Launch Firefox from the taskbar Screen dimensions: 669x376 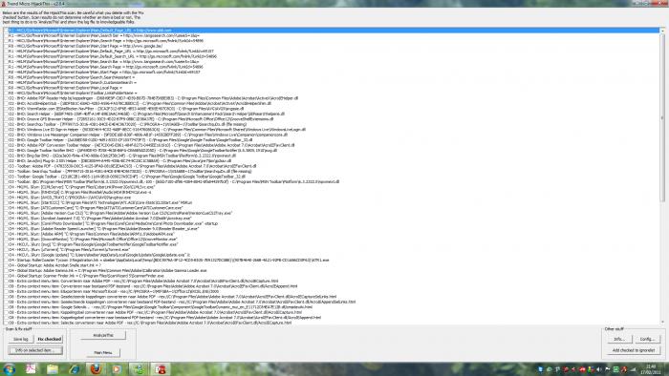[96, 369]
